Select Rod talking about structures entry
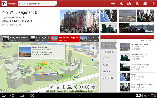The width and height of the screenshot is (157, 98). click(x=137, y=87)
